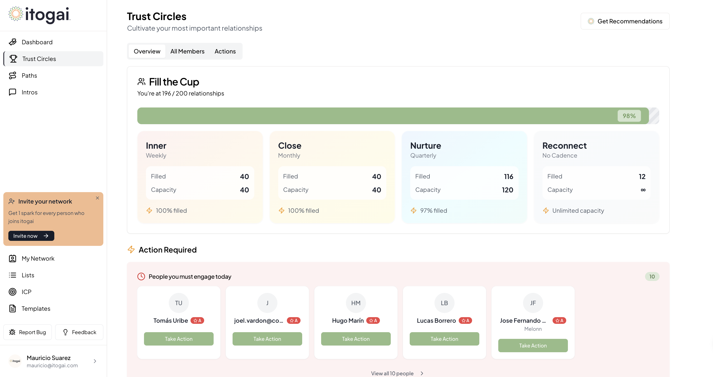This screenshot has width=713, height=377.
Task: Switch to the All Members tab
Action: tap(187, 51)
